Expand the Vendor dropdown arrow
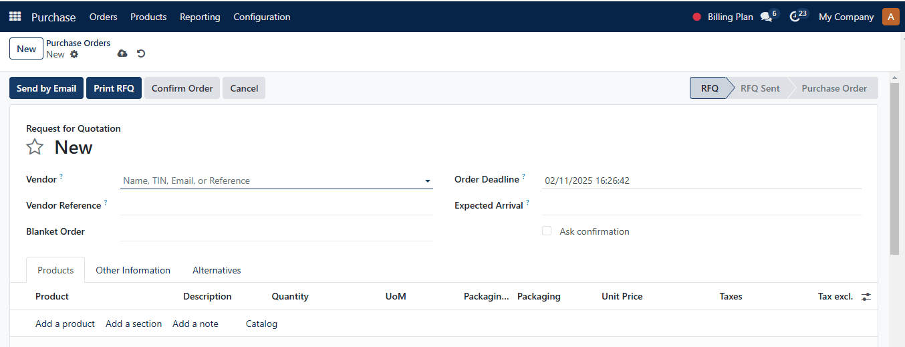 [x=427, y=181]
